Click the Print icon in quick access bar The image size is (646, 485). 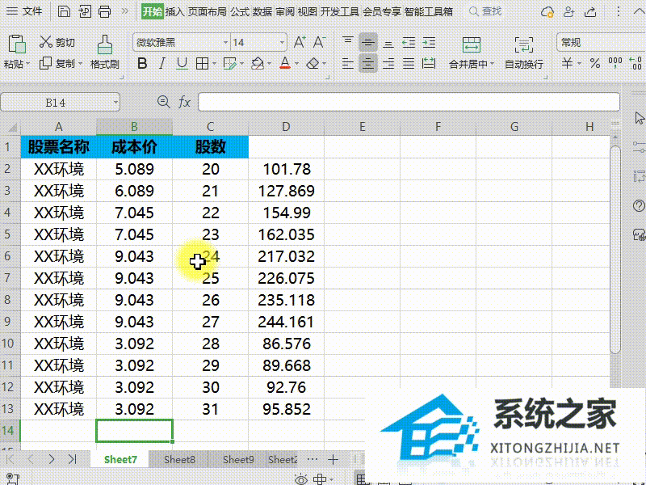(x=105, y=11)
